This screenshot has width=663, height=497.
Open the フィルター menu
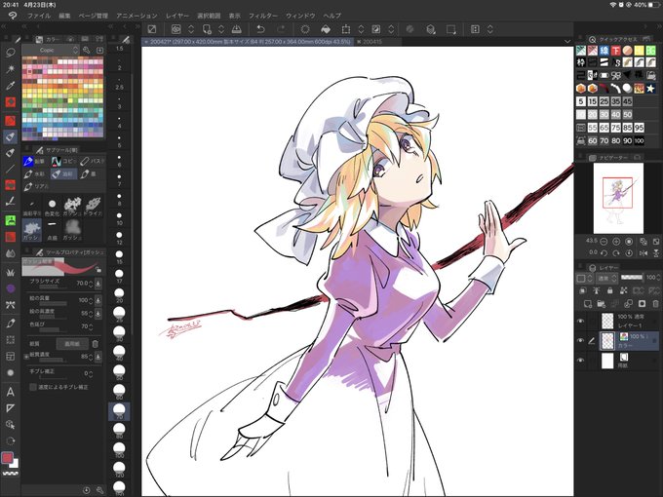coord(262,16)
